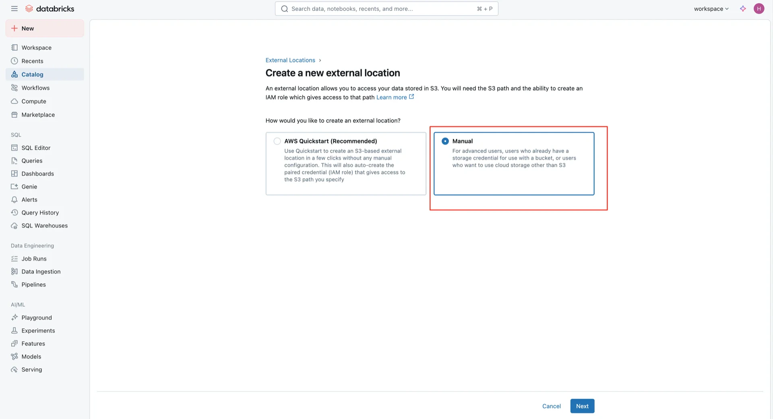The image size is (773, 419).
Task: Open Features in the sidebar
Action: click(45, 344)
